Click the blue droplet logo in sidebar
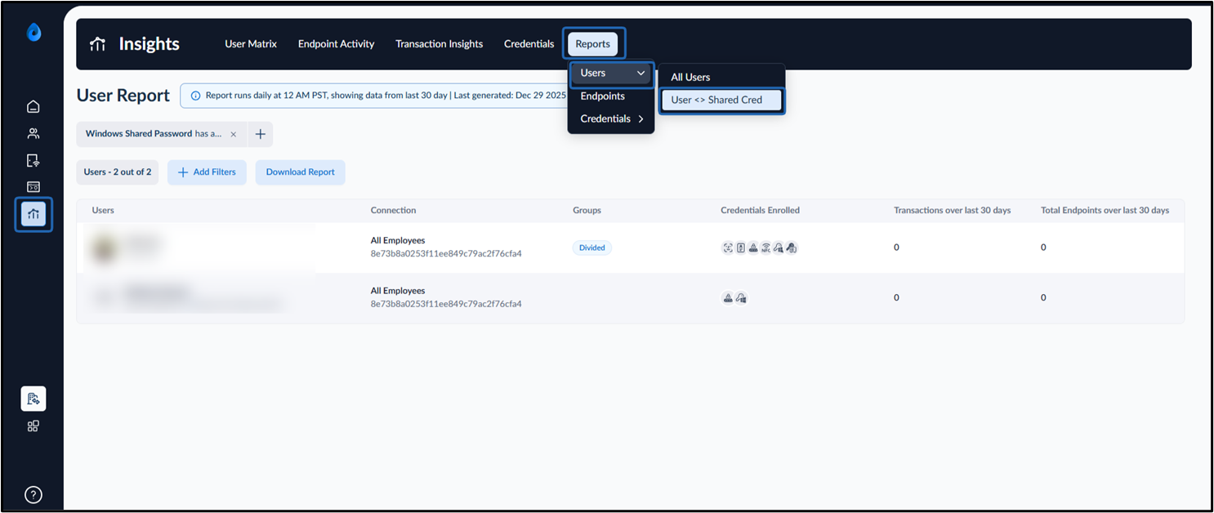This screenshot has width=1214, height=513. (33, 33)
